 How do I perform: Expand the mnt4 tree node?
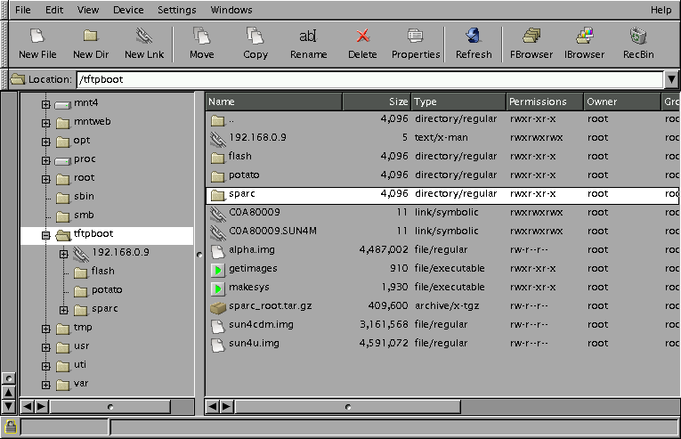pos(45,103)
